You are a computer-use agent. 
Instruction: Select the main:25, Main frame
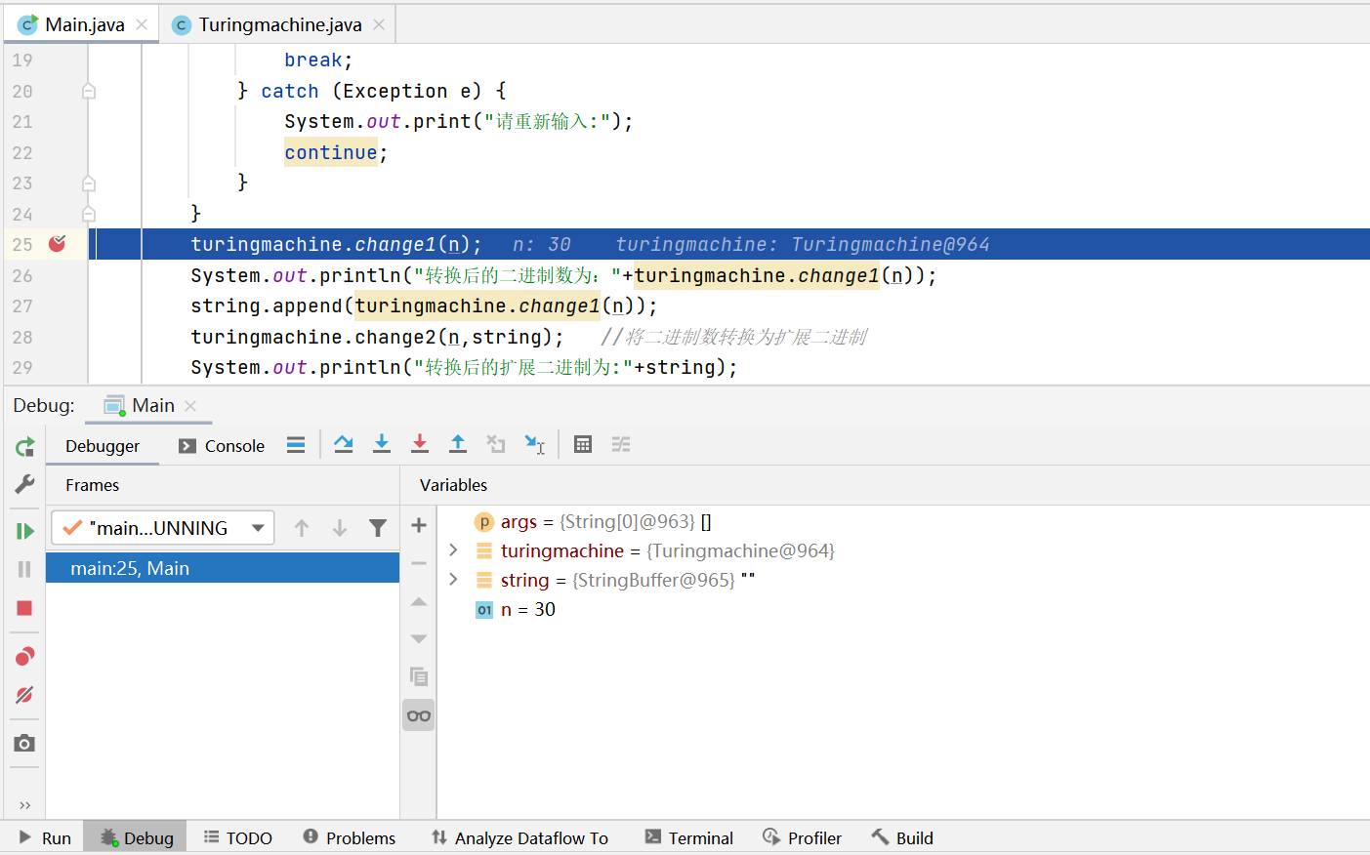point(223,568)
